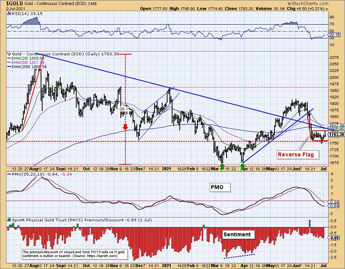Click the -0.84 PMO value tag
The image size is (345, 269).
[x=334, y=206]
